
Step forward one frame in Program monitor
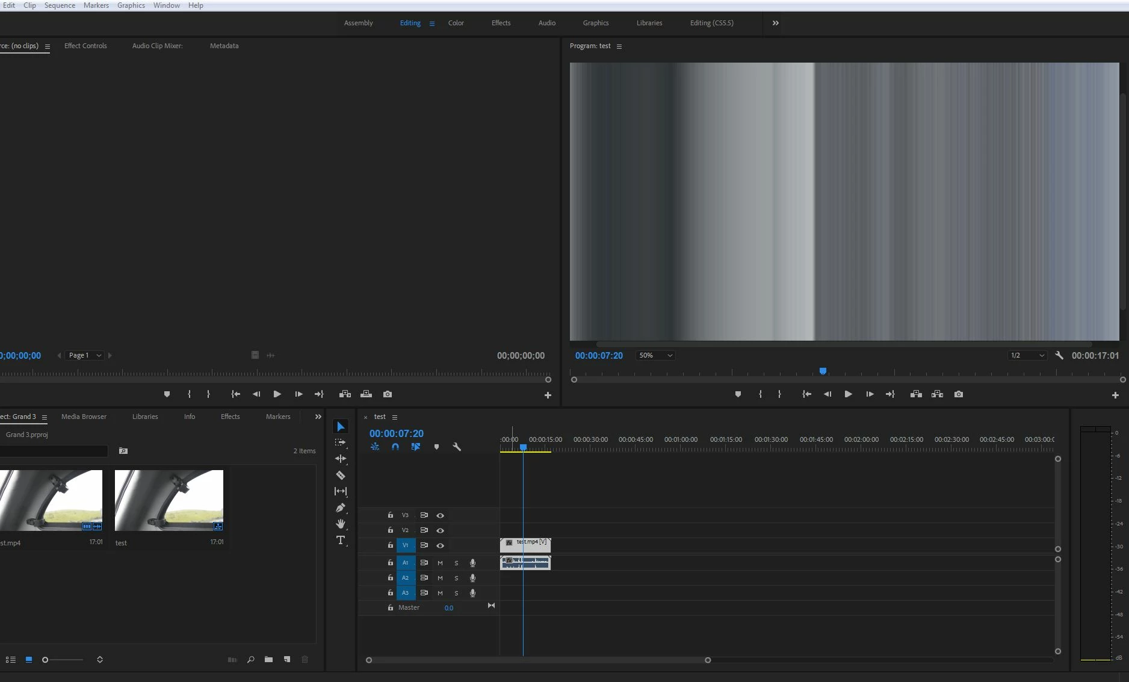tap(870, 394)
